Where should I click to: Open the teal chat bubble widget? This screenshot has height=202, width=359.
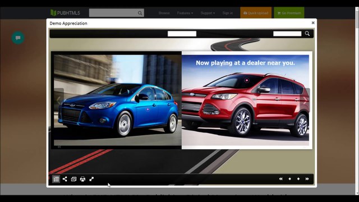pyautogui.click(x=18, y=38)
